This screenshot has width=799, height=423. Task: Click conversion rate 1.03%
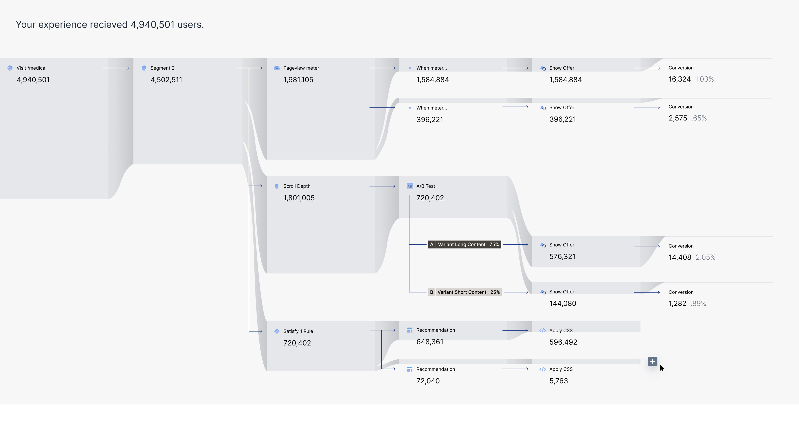[704, 79]
